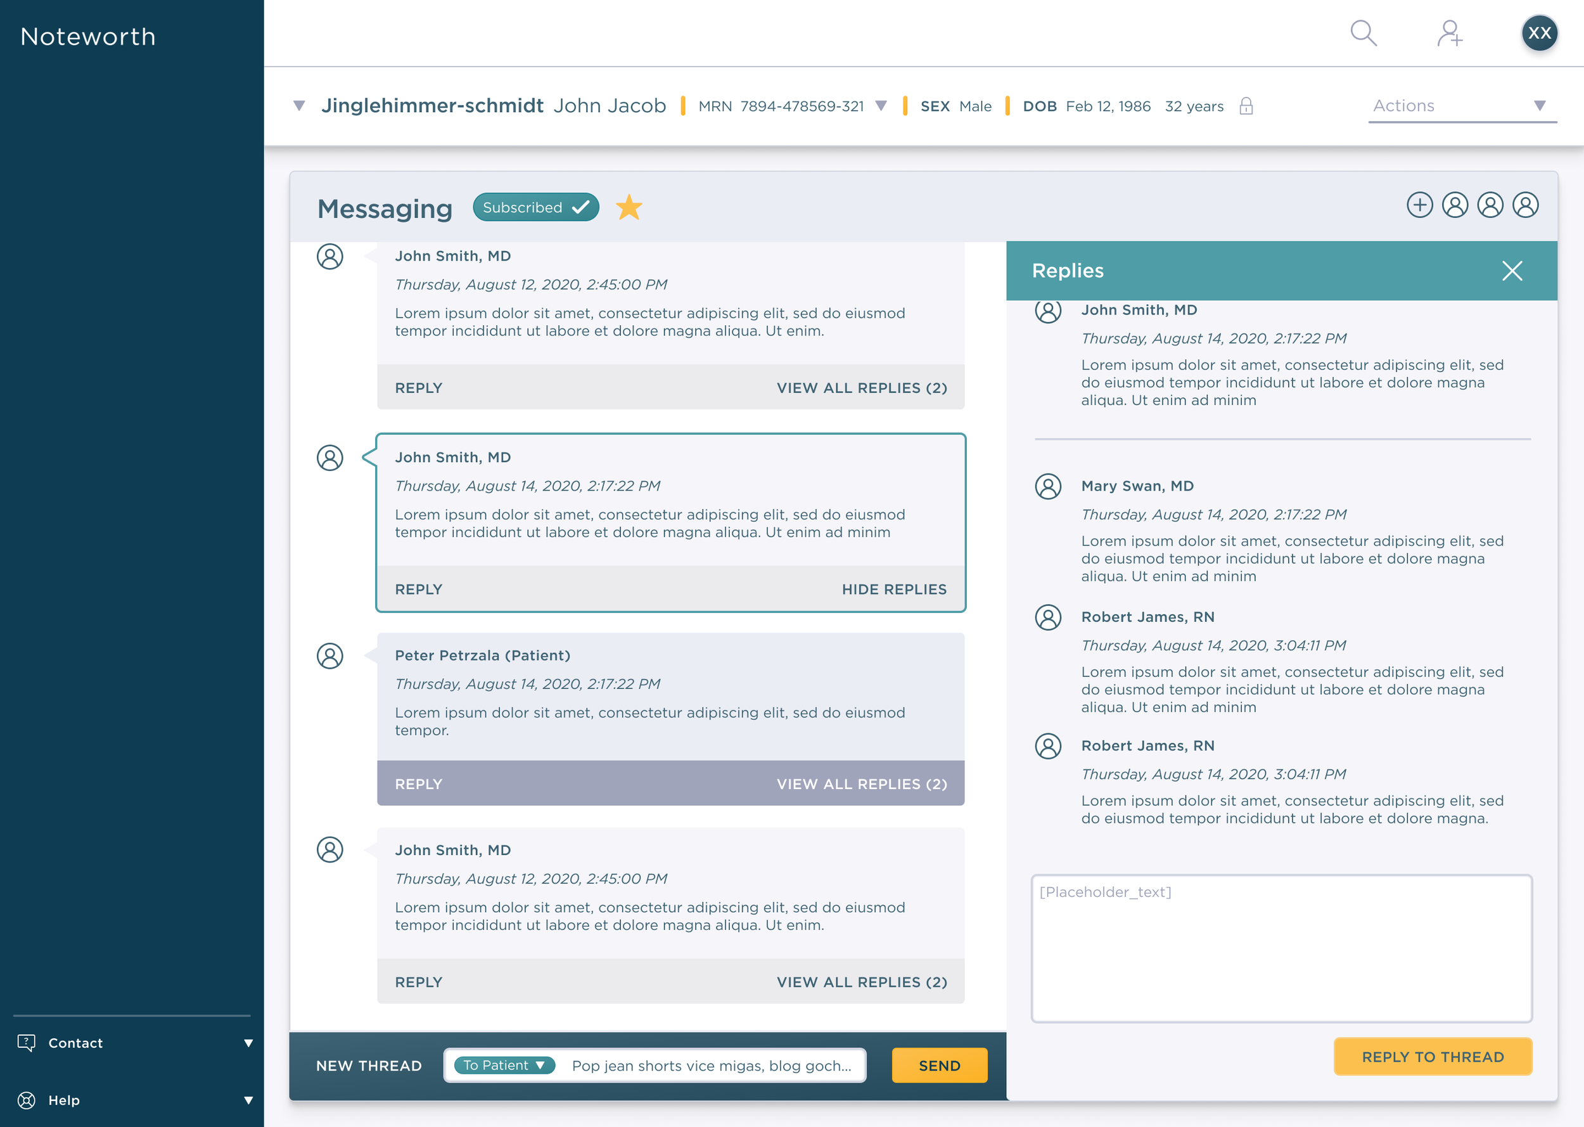
Task: Click the lock icon next to 32 years
Action: [1246, 106]
